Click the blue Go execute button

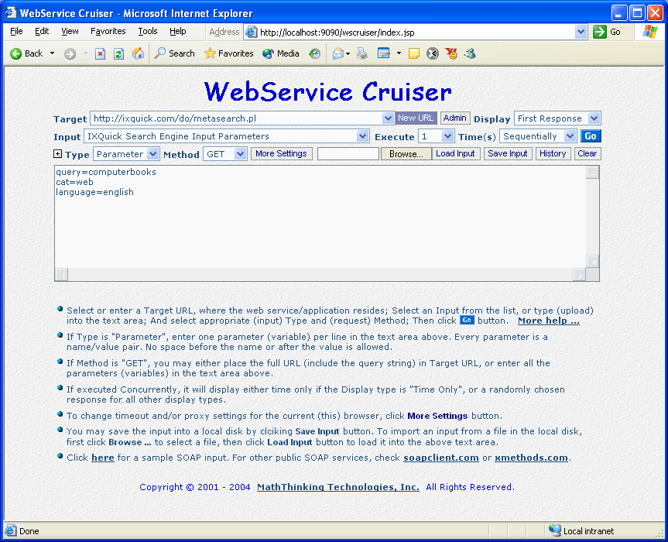pyautogui.click(x=591, y=136)
